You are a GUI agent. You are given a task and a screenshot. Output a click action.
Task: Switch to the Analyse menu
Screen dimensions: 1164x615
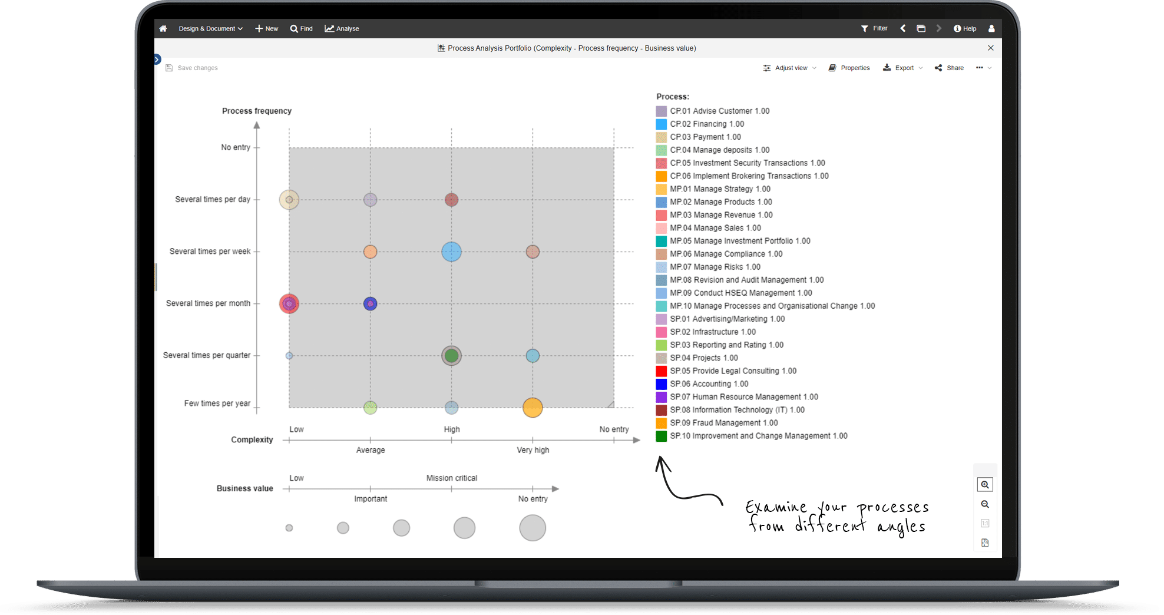pos(342,28)
